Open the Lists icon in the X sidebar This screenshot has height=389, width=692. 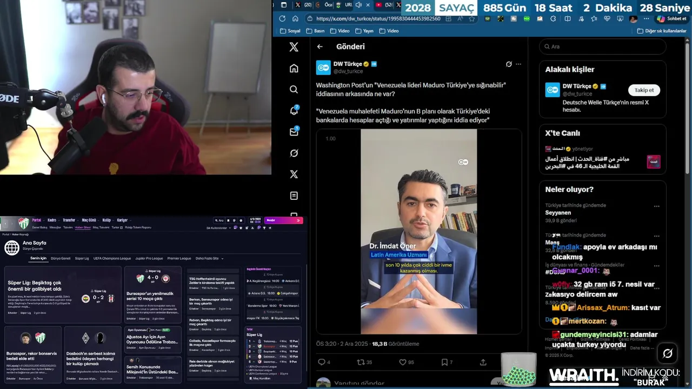[x=294, y=196]
